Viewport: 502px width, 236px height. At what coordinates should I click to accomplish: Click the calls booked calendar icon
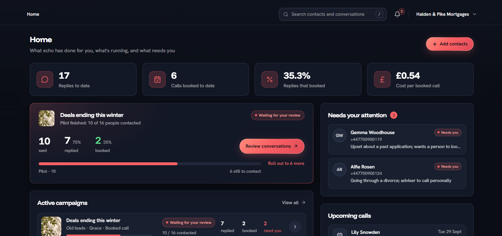(157, 79)
